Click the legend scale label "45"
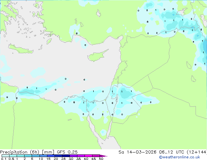Screen dimensions: 207x160 [93, 159]
